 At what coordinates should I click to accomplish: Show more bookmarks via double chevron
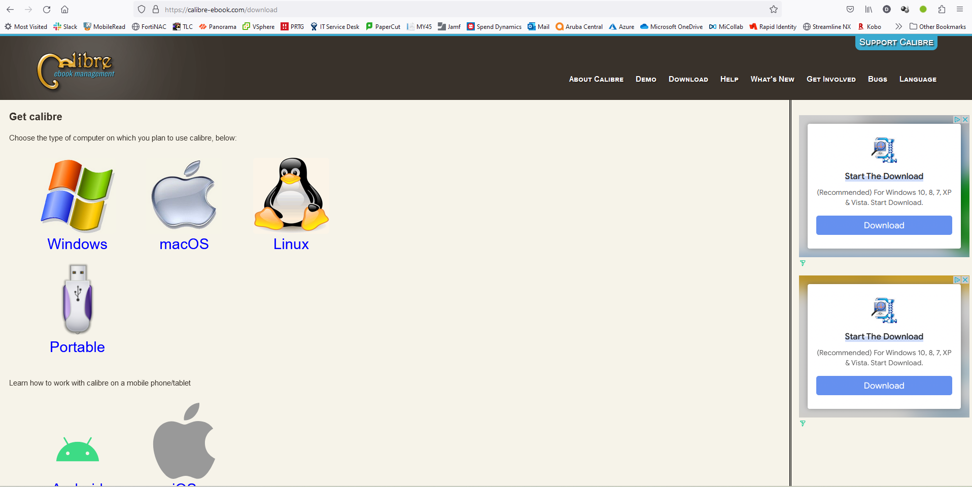898,26
